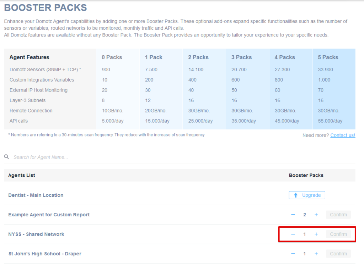This screenshot has height=266, width=364.
Task: Click the 1.000 custom variables value
Action: point(324,80)
